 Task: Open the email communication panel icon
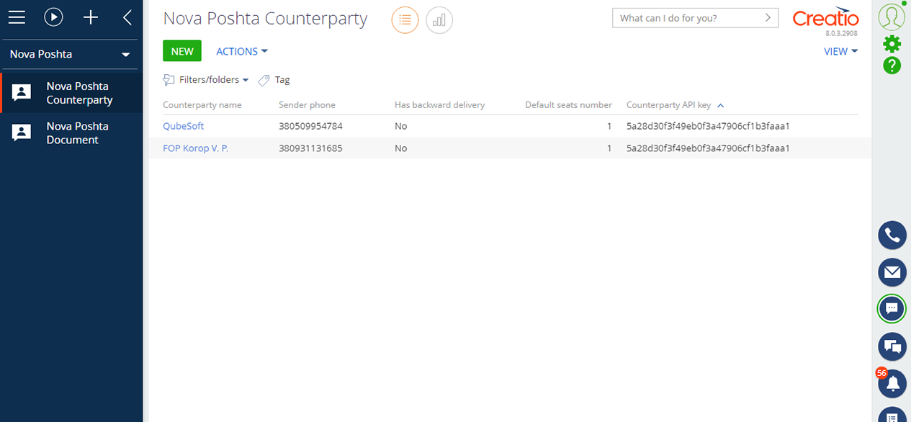tap(892, 272)
